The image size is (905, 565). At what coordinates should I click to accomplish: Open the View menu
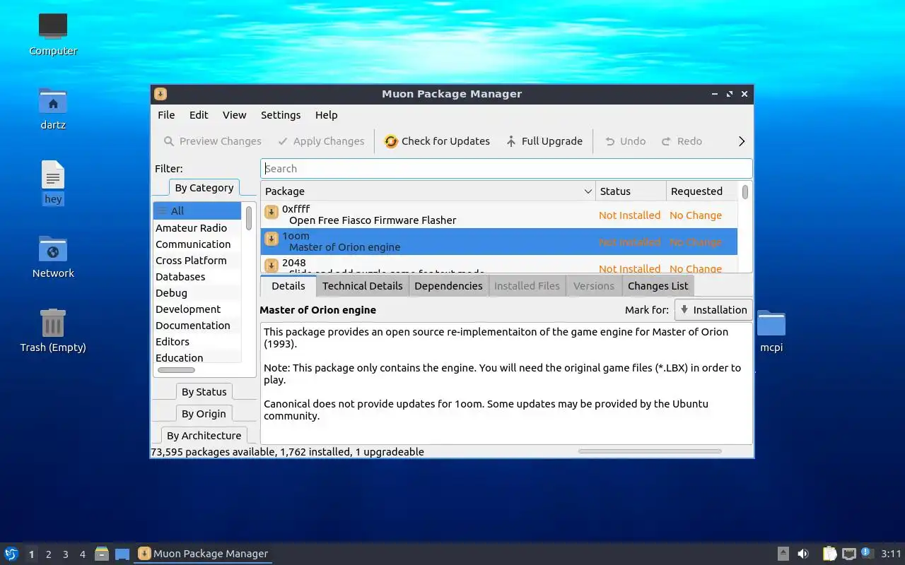[234, 115]
